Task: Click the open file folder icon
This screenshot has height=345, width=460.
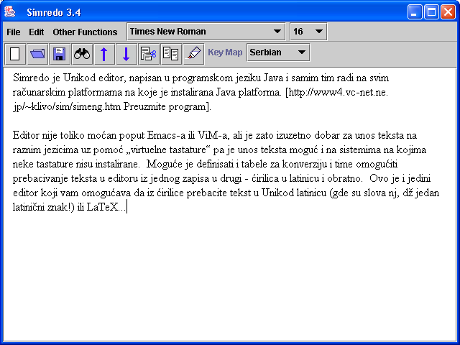Action: point(37,53)
